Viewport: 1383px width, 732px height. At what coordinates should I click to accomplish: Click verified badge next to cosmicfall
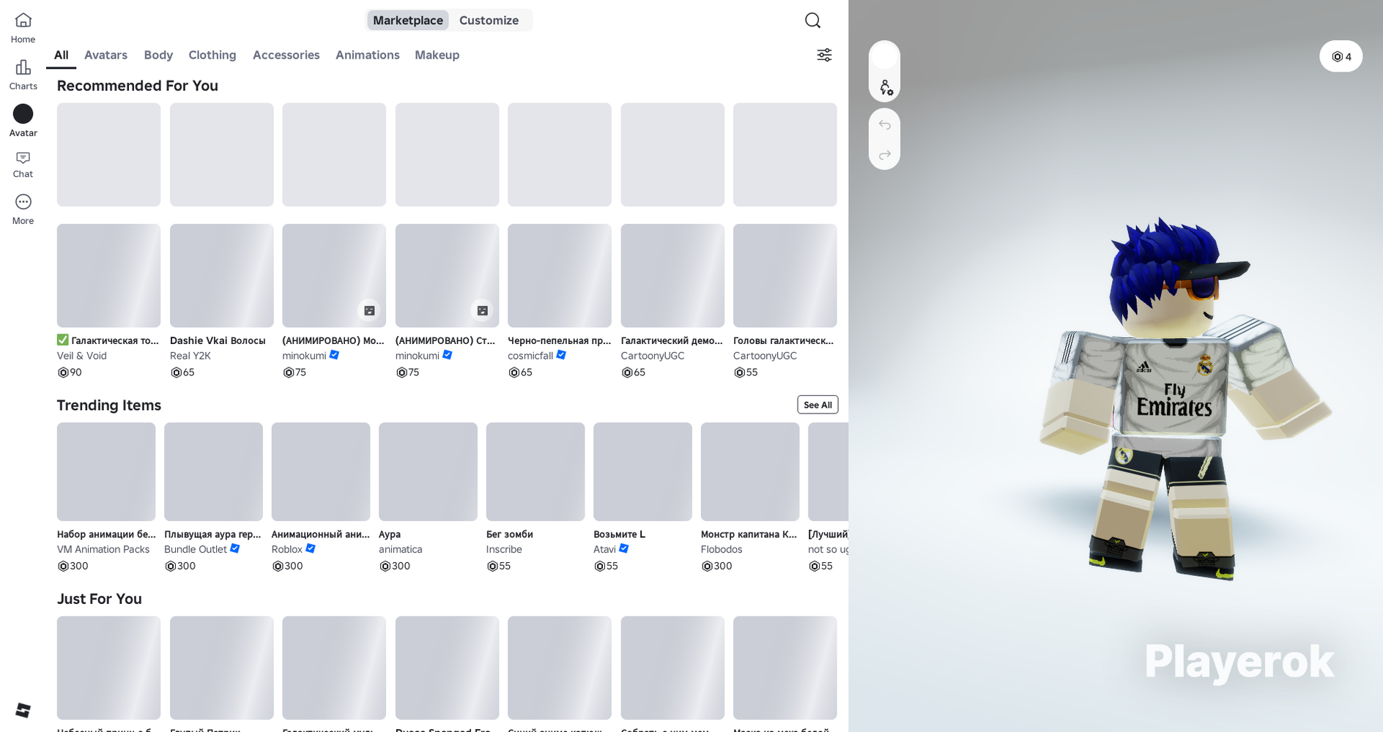[561, 355]
